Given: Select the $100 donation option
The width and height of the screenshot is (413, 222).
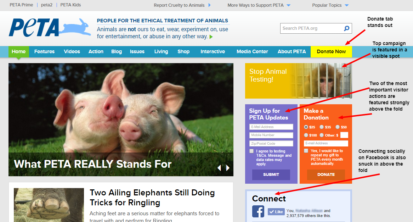Looking at the screenshot, I should (306, 135).
